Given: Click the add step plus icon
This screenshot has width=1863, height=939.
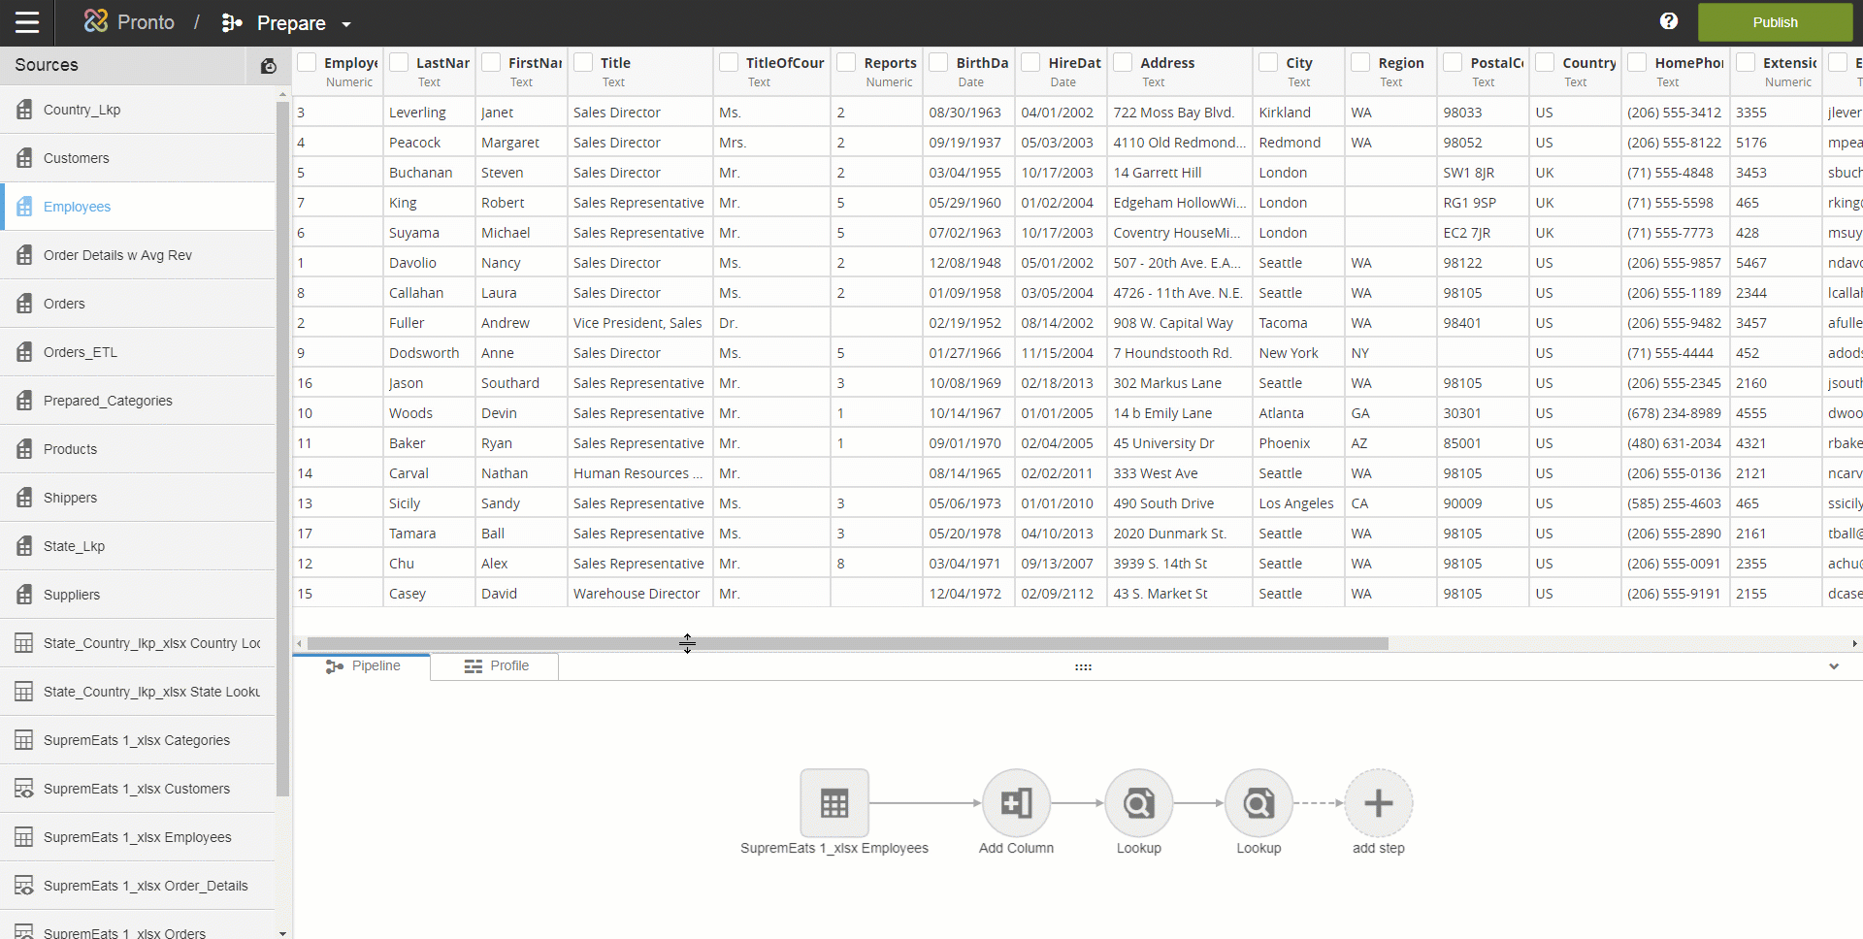Looking at the screenshot, I should click(x=1379, y=803).
